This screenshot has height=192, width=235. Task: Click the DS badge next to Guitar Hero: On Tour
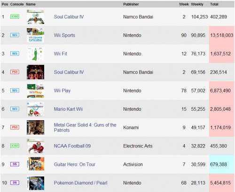tap(15, 164)
